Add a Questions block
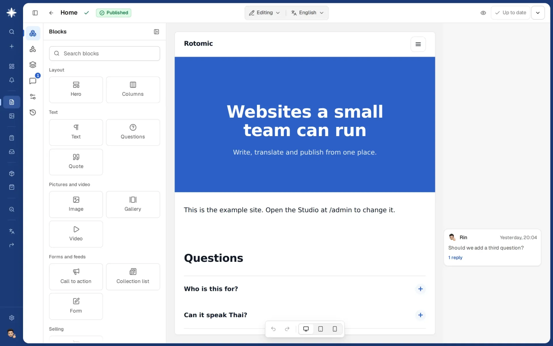Viewport: 553px width, 346px height. point(133,132)
